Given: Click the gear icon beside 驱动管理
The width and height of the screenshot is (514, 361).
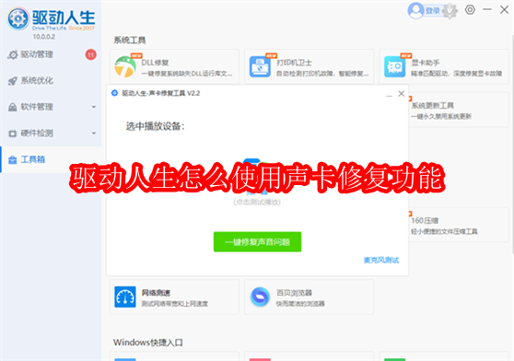Looking at the screenshot, I should tap(13, 54).
